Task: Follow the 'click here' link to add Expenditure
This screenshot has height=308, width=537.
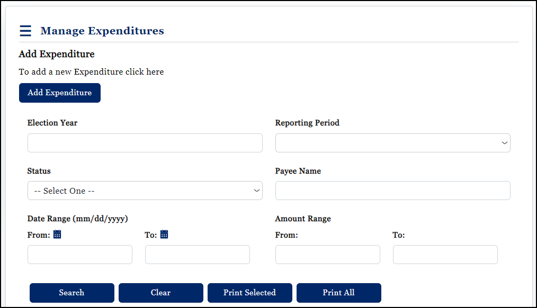Action: 148,71
